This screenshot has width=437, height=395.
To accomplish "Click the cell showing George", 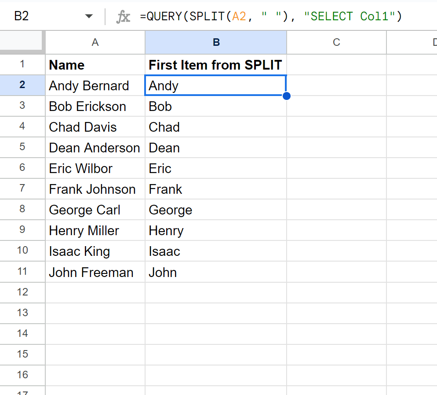I will pos(216,210).
